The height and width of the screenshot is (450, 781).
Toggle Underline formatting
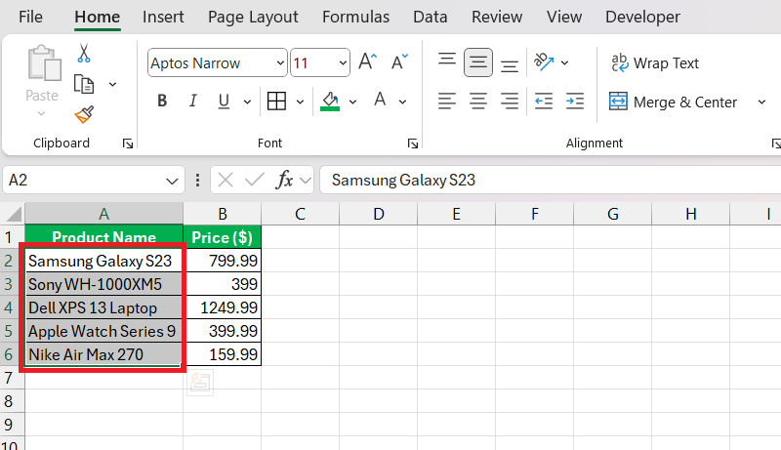tap(224, 102)
